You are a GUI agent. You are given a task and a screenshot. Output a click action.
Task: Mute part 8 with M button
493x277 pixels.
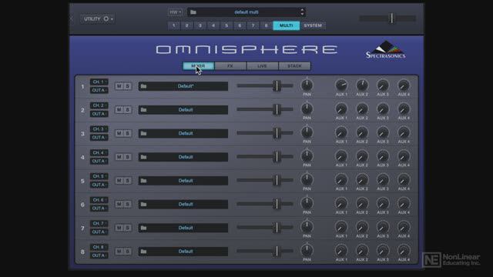pos(119,252)
